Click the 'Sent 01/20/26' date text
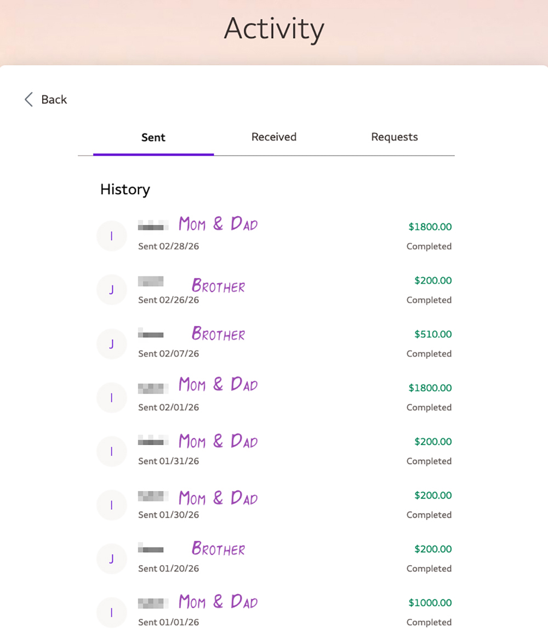Image resolution: width=548 pixels, height=637 pixels. click(168, 568)
